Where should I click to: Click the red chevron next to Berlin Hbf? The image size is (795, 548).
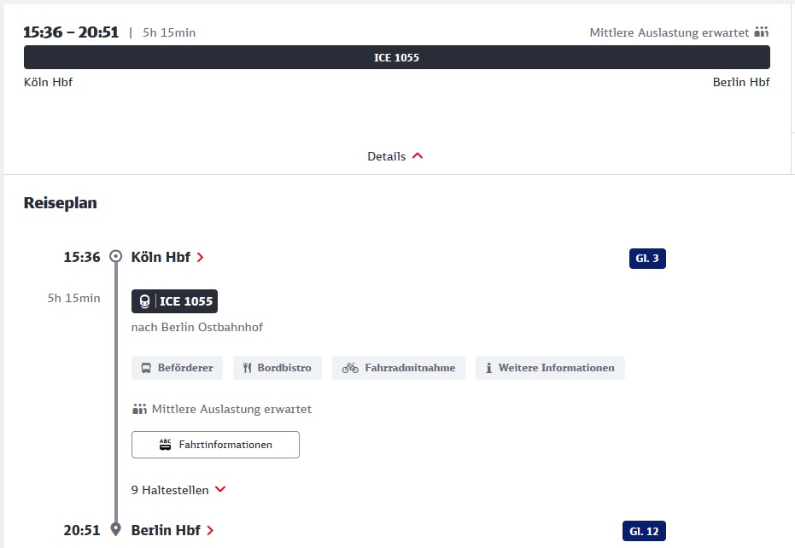click(x=210, y=531)
